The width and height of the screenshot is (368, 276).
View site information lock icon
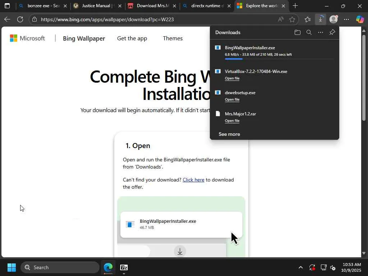coord(34,19)
